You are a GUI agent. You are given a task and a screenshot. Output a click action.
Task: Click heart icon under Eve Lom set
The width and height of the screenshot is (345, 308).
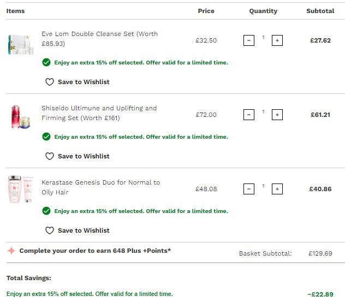(x=50, y=82)
